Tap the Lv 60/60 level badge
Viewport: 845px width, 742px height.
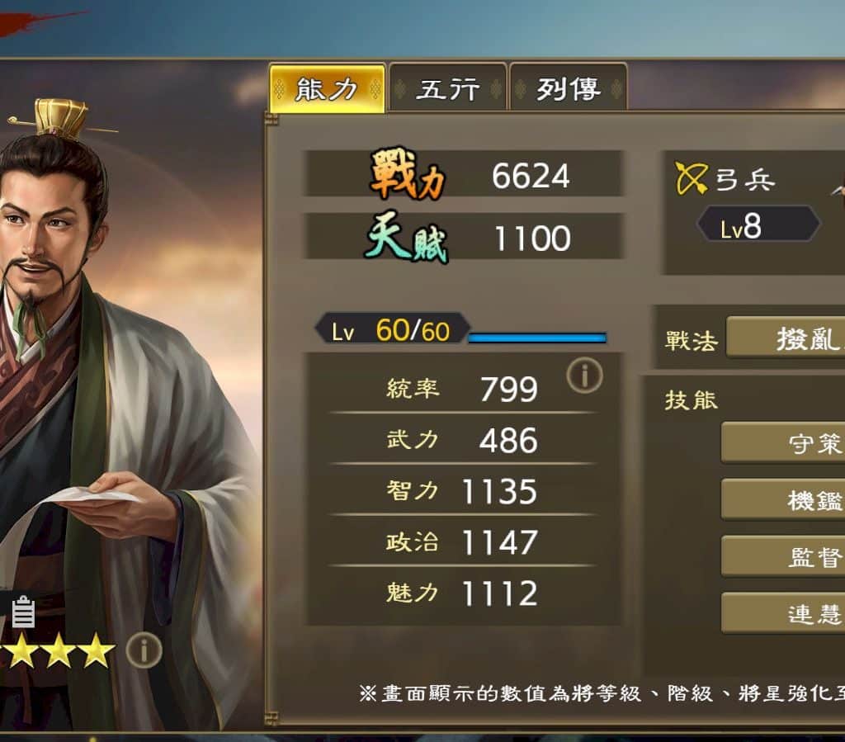(392, 329)
